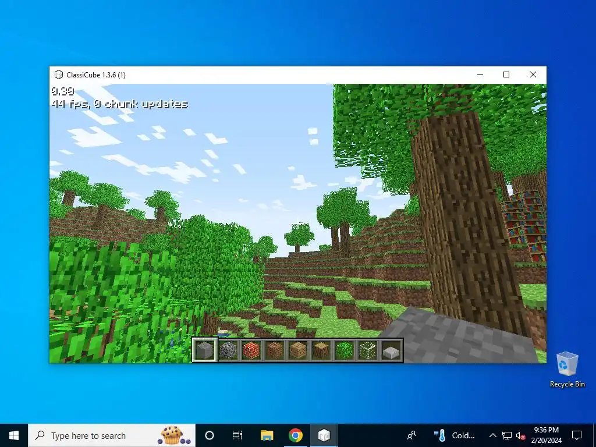The height and width of the screenshot is (447, 596).
Task: Expand hidden system tray icons
Action: click(492, 435)
